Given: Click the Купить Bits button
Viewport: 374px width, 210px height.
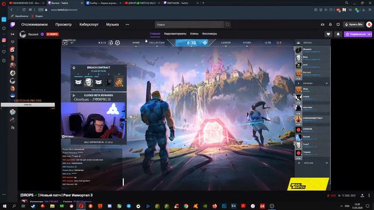Looking at the screenshot, I should pyautogui.click(x=354, y=24).
